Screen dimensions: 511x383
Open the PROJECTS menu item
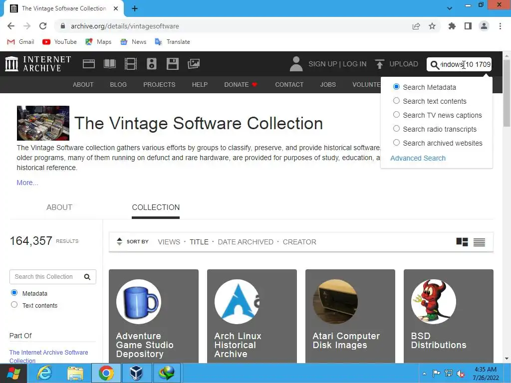click(159, 85)
